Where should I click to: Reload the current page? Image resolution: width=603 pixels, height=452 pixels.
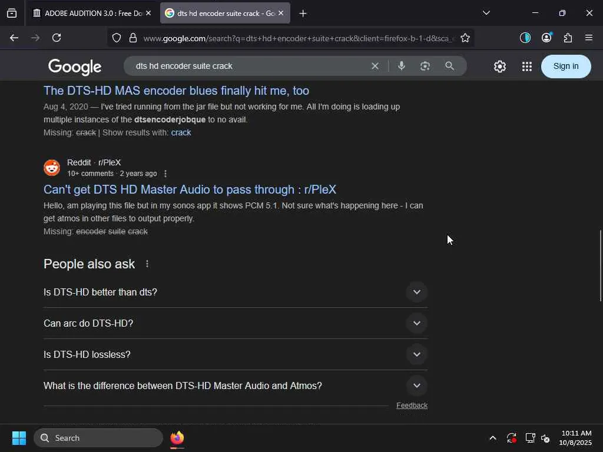(57, 38)
